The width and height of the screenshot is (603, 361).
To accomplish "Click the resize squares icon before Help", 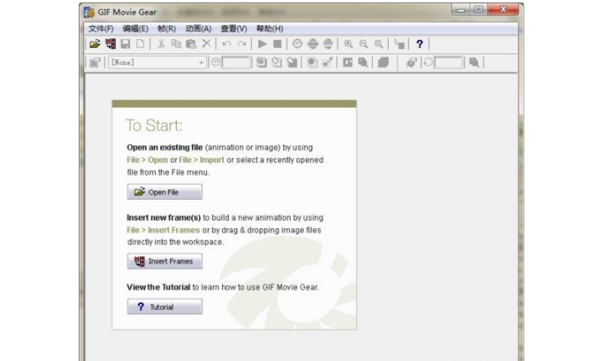I will point(399,43).
